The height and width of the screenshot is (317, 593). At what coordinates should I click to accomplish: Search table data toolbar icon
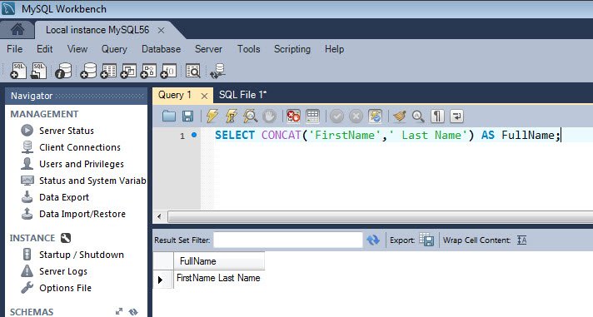point(193,71)
